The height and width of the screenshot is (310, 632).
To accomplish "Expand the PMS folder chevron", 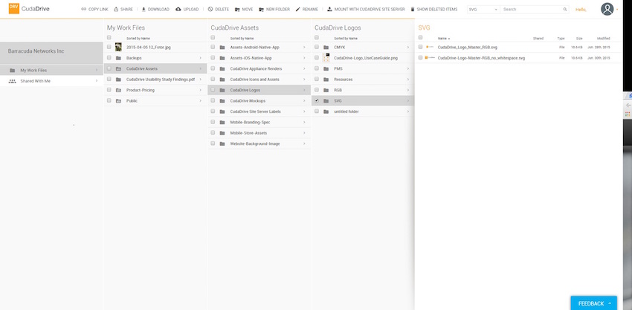I will [x=408, y=69].
